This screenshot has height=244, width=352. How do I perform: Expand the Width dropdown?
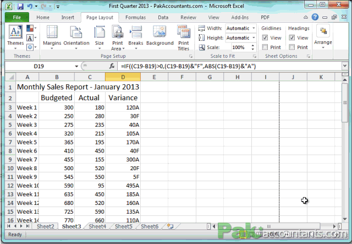pos(254,28)
